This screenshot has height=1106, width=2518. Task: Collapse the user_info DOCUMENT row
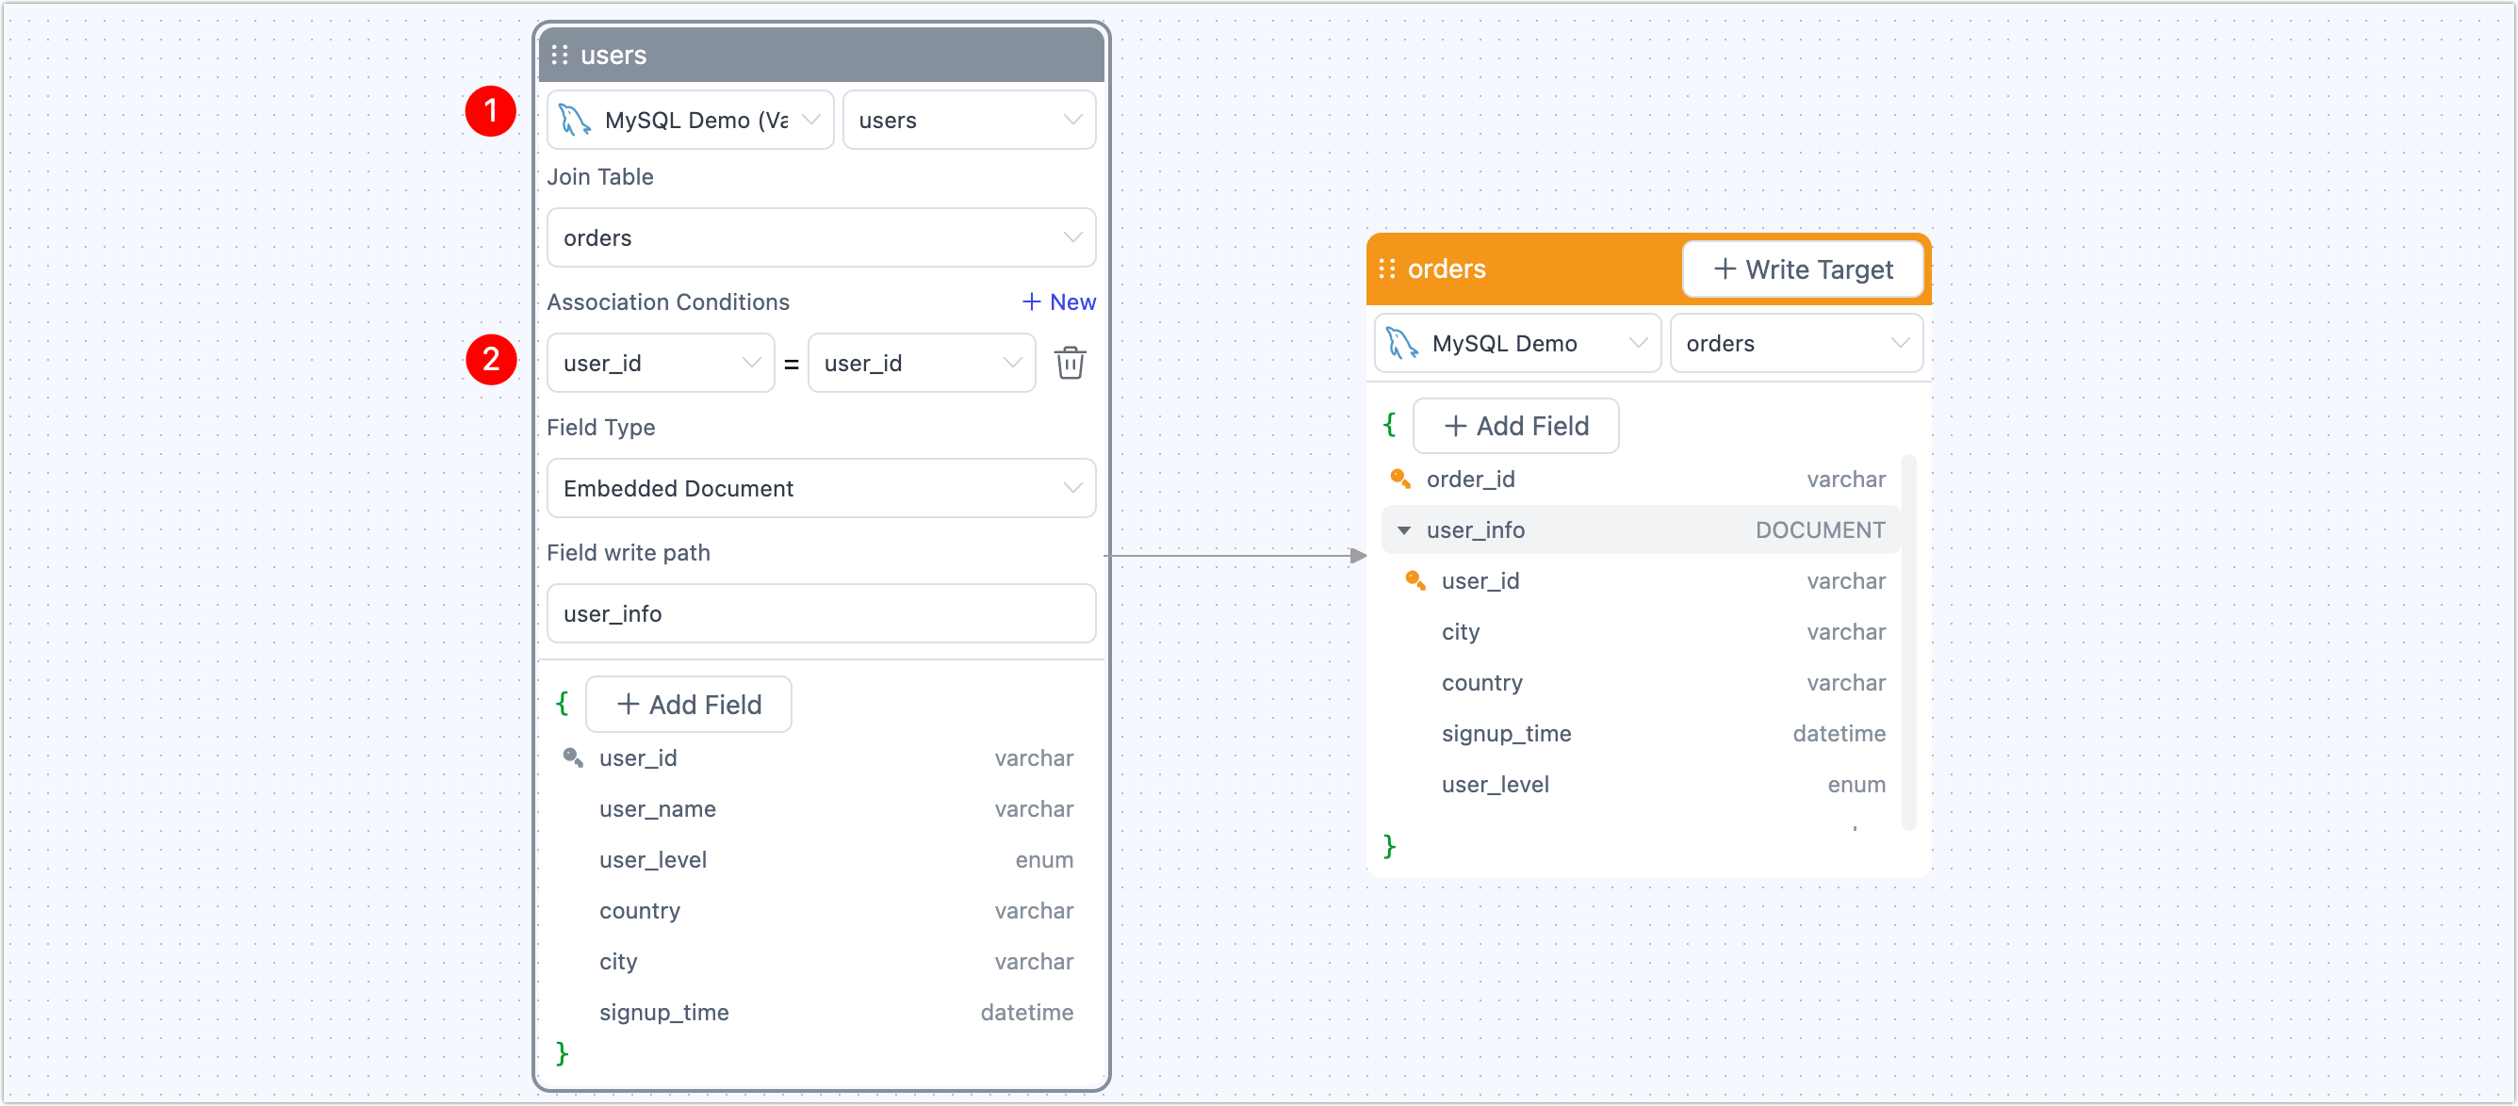(1405, 529)
